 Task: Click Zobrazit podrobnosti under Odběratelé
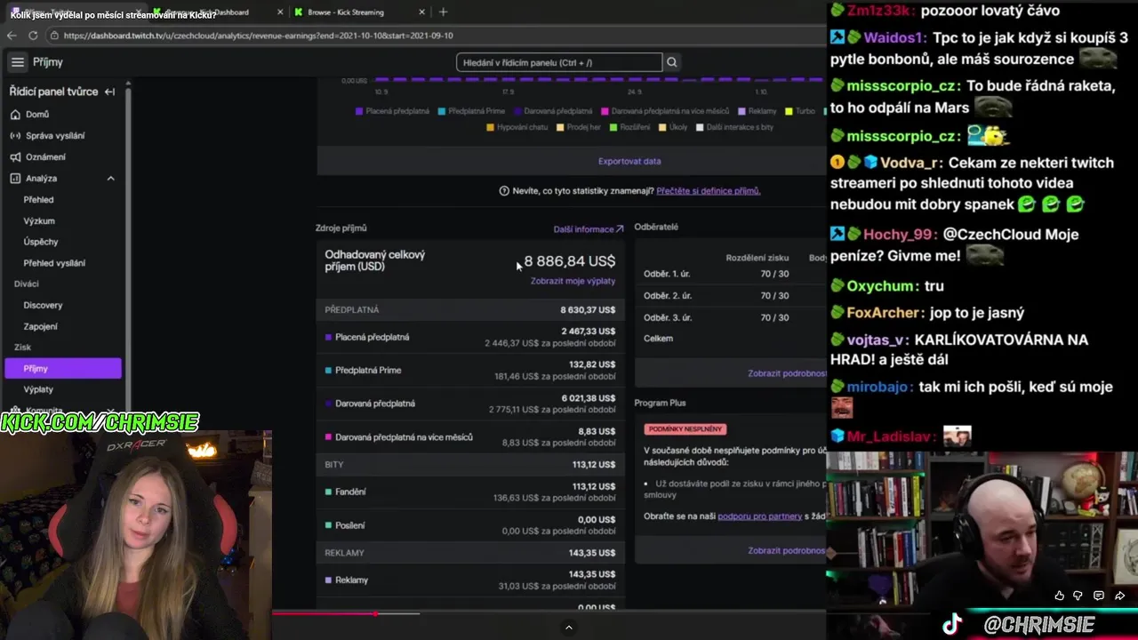[787, 373]
